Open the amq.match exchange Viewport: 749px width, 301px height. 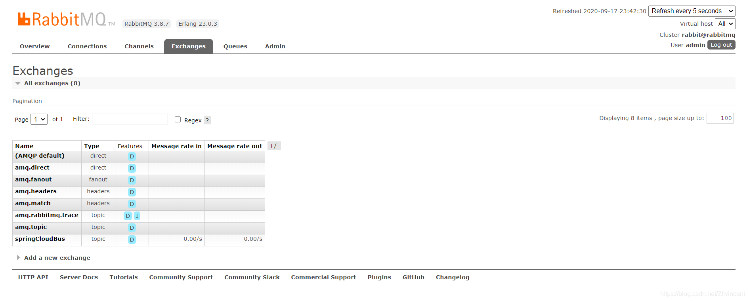[33, 203]
